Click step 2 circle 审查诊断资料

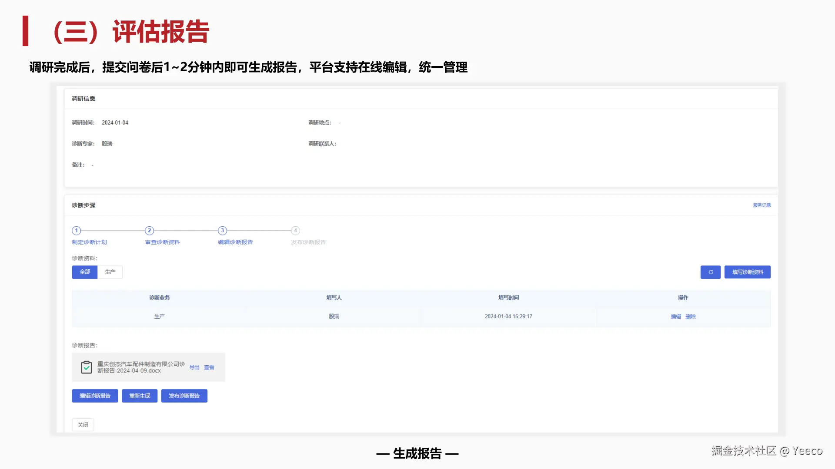click(x=149, y=231)
